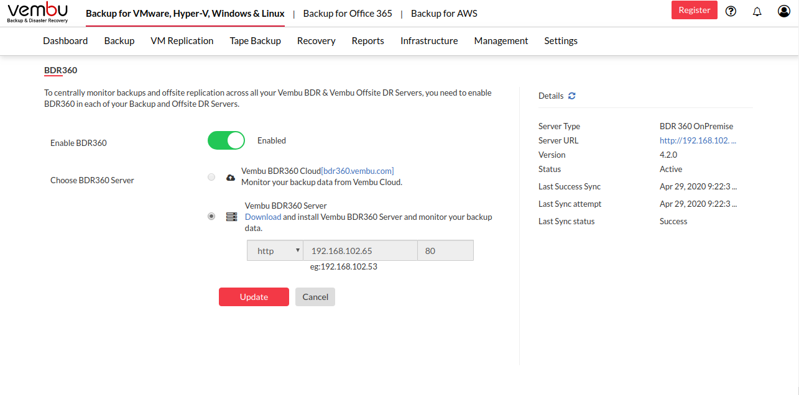Screen dimensions: 799x395
Task: Open the Reports menu
Action: point(368,41)
